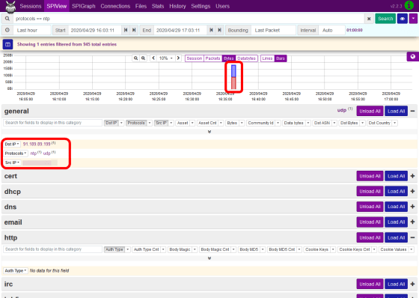Open the Interval Auto dropdown

coord(331,30)
